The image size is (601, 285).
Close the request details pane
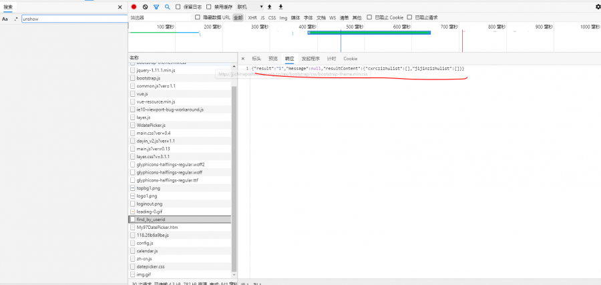coord(242,59)
